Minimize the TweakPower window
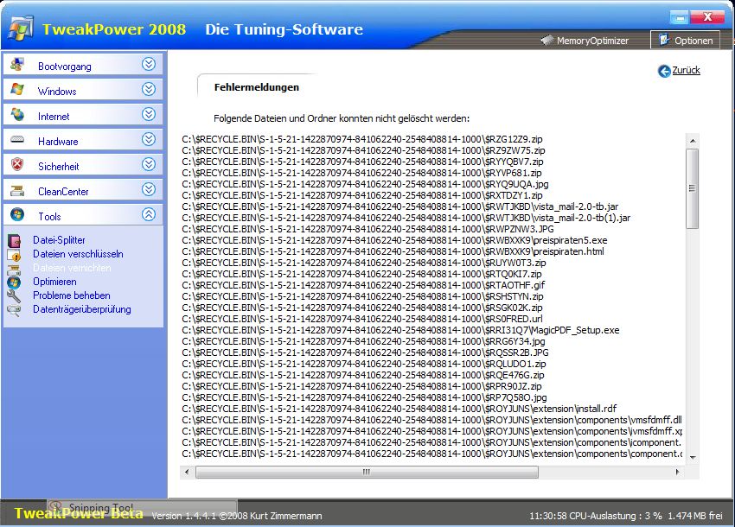This screenshot has width=735, height=527. pyautogui.click(x=680, y=18)
